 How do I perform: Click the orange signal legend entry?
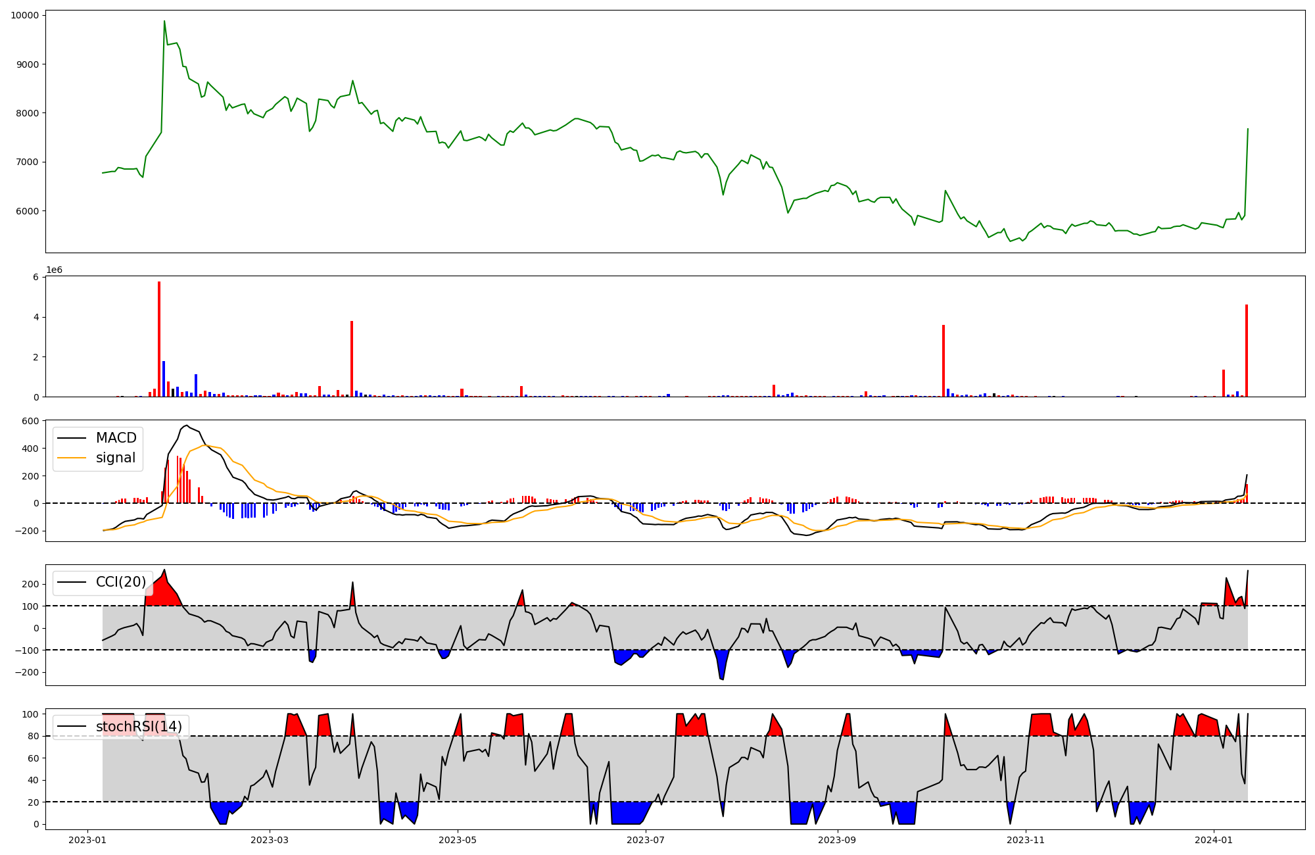[115, 458]
